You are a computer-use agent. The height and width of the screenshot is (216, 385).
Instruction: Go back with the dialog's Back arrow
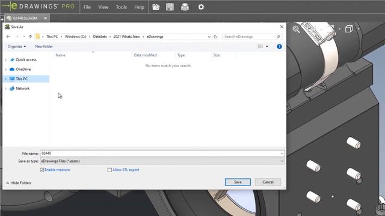pos(8,37)
